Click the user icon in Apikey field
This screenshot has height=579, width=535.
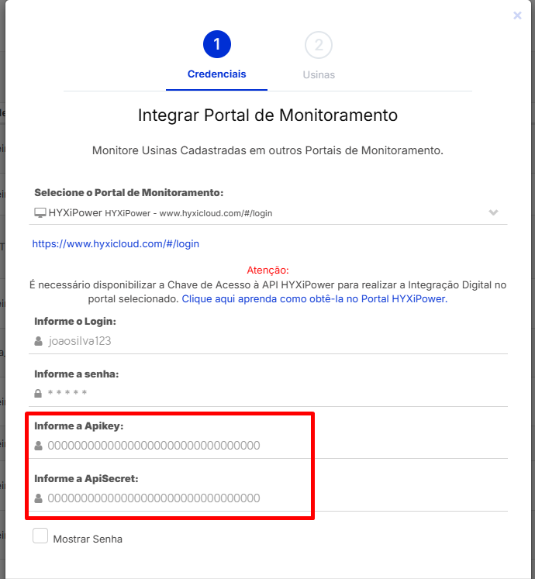(x=39, y=446)
